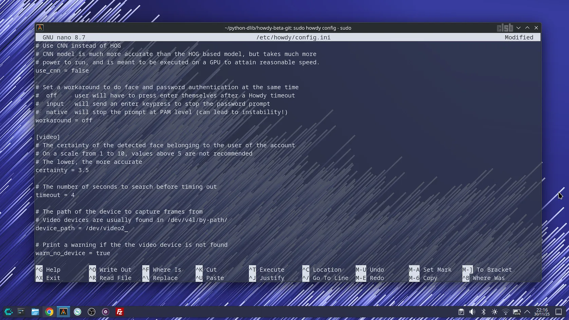Launch FileZilla from the taskbar

[120, 312]
